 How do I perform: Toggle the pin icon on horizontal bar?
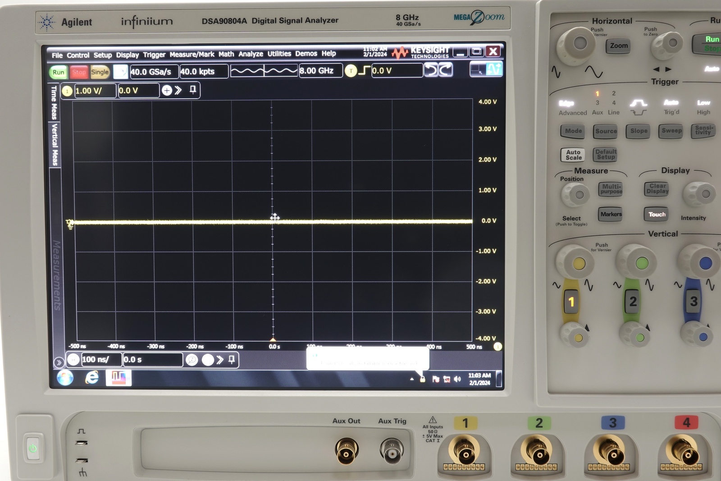pos(232,359)
